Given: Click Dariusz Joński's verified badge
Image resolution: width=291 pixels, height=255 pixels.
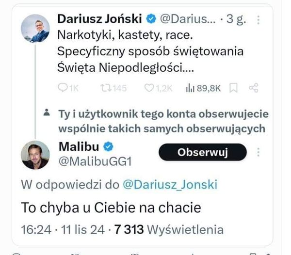Looking at the screenshot, I should (151, 19).
